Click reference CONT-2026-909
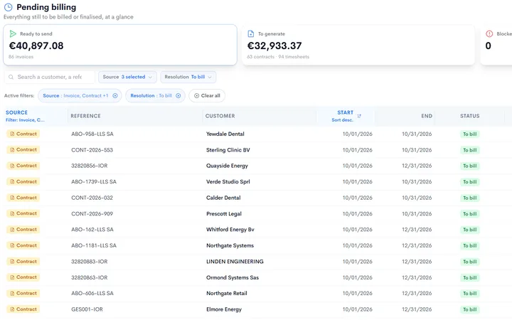This screenshot has width=512, height=320. point(92,213)
